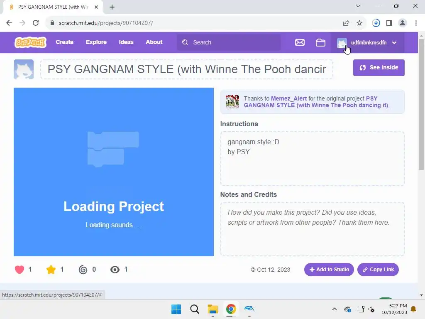Toggle the favorite star icon
The width and height of the screenshot is (425, 319).
51,269
